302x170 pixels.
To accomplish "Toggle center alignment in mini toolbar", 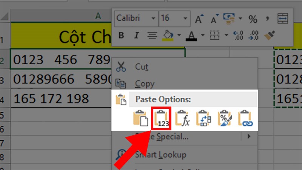I will [152, 36].
